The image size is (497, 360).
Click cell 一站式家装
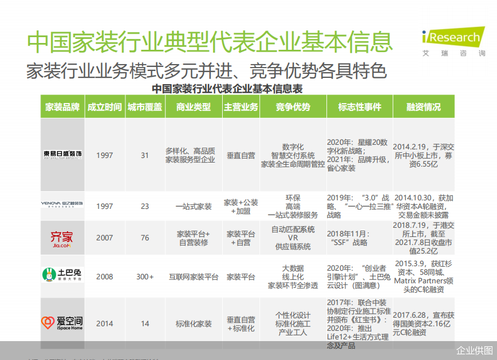[x=194, y=207]
